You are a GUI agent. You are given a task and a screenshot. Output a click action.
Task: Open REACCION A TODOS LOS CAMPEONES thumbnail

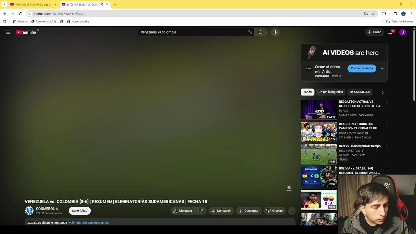[x=319, y=132]
